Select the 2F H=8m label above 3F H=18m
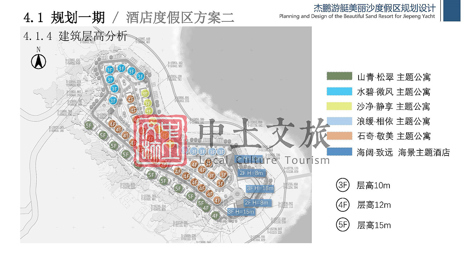 coord(251,173)
